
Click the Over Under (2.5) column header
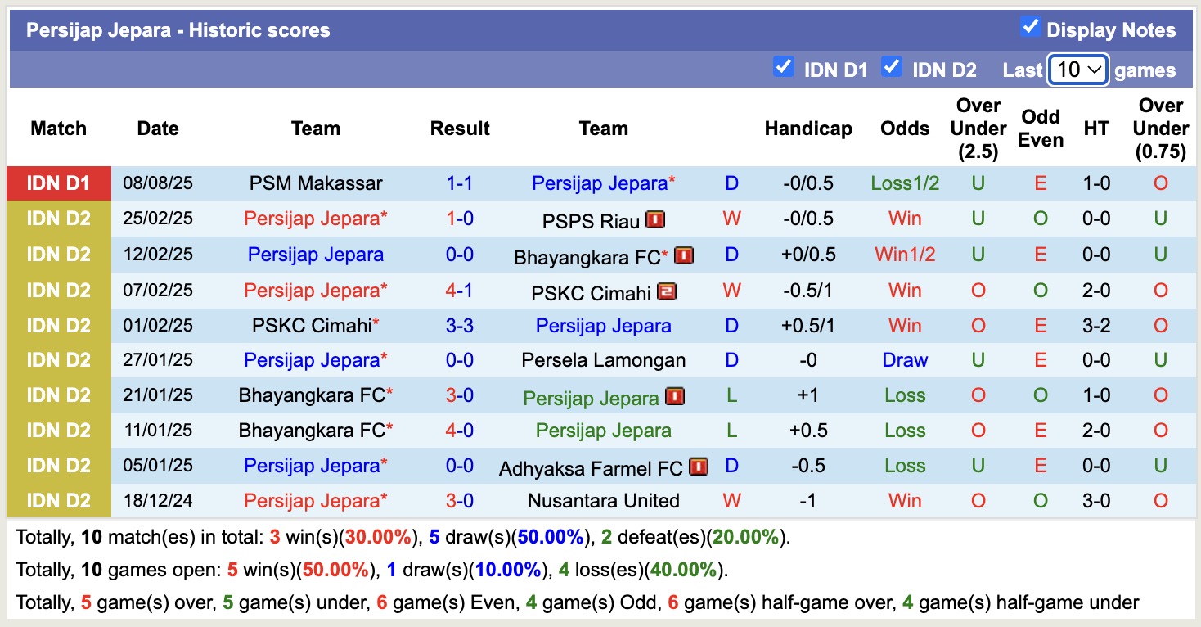(978, 129)
